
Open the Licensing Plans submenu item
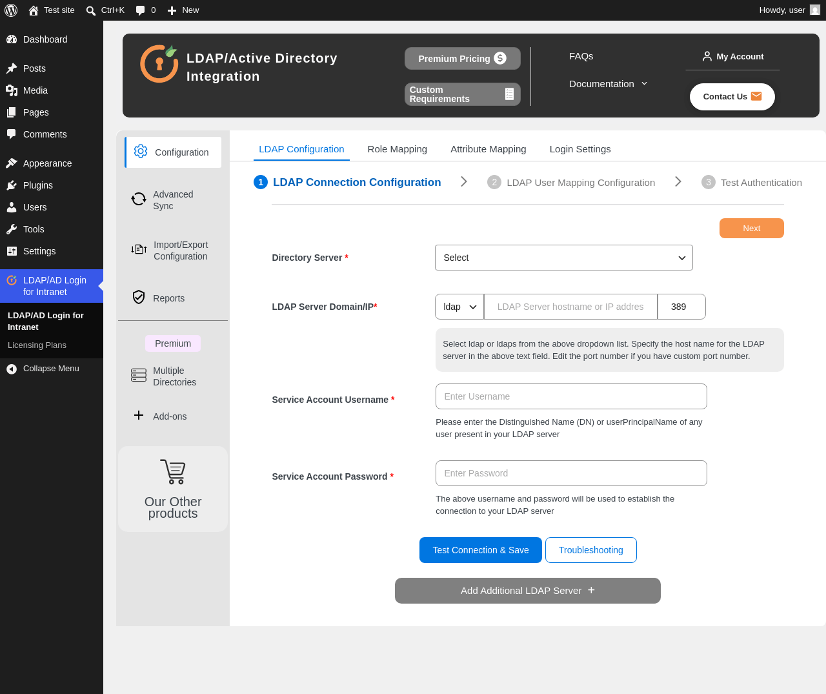[37, 345]
